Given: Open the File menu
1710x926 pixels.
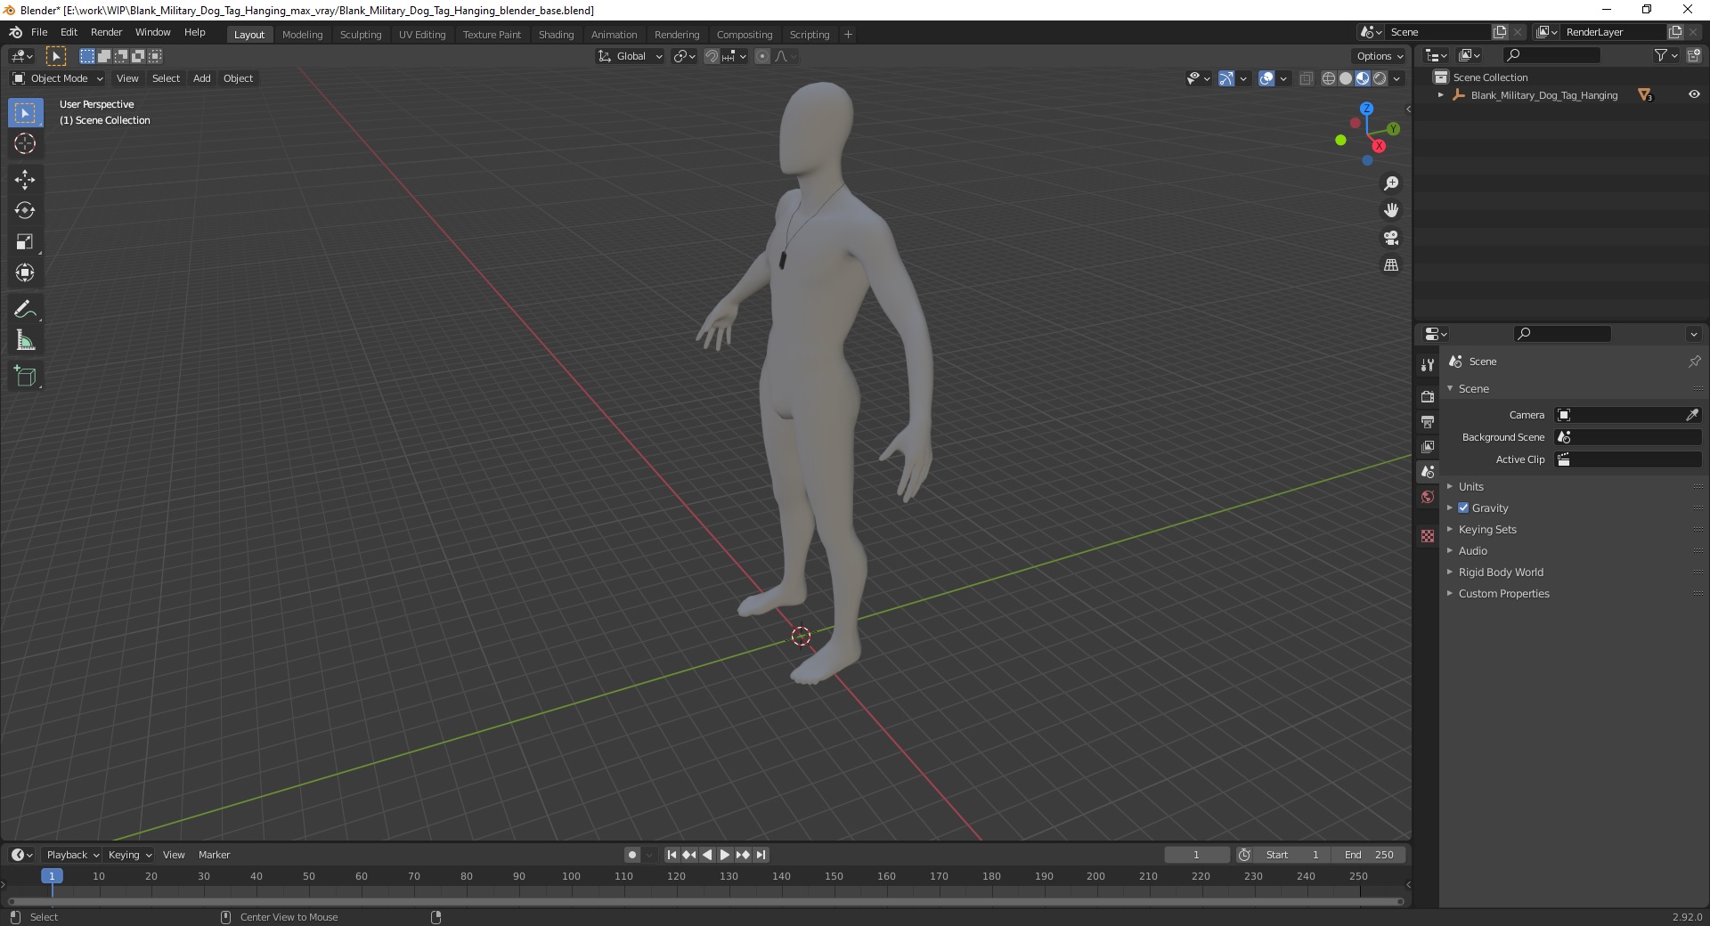Looking at the screenshot, I should pyautogui.click(x=39, y=32).
